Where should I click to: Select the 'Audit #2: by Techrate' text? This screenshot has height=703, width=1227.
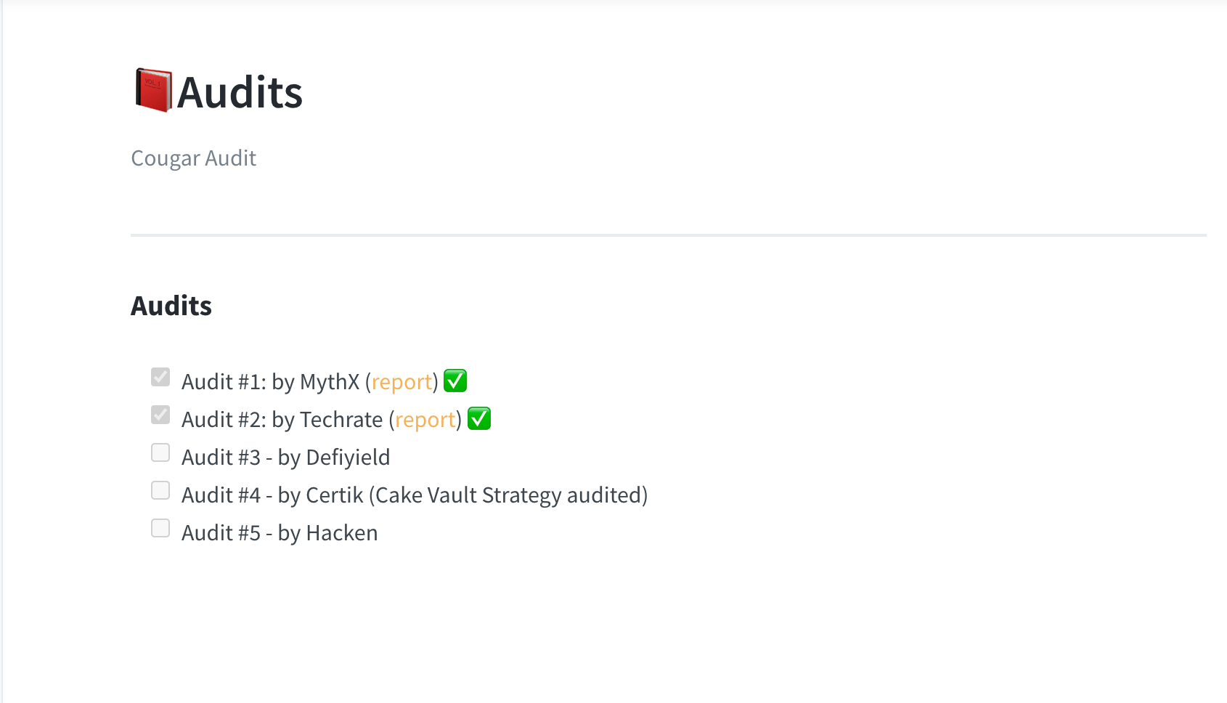[282, 420]
